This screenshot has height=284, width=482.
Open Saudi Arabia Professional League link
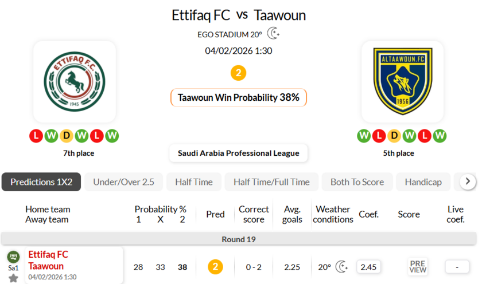pyautogui.click(x=238, y=153)
